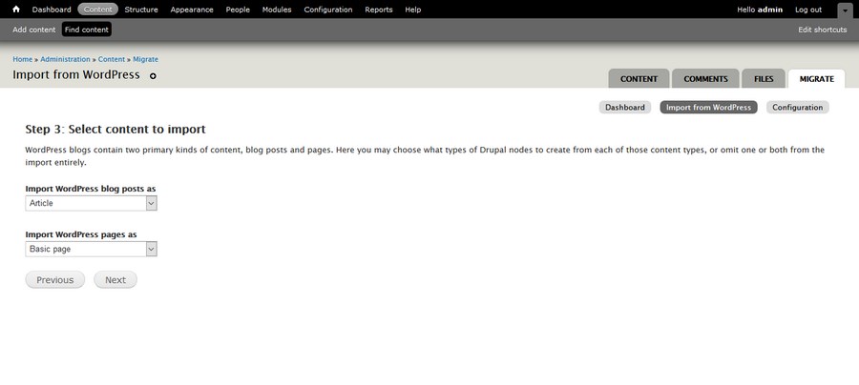Open the Configuration secondary tab
859x385 pixels.
tap(798, 107)
